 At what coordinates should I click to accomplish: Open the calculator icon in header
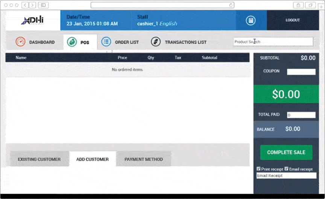click(x=251, y=21)
